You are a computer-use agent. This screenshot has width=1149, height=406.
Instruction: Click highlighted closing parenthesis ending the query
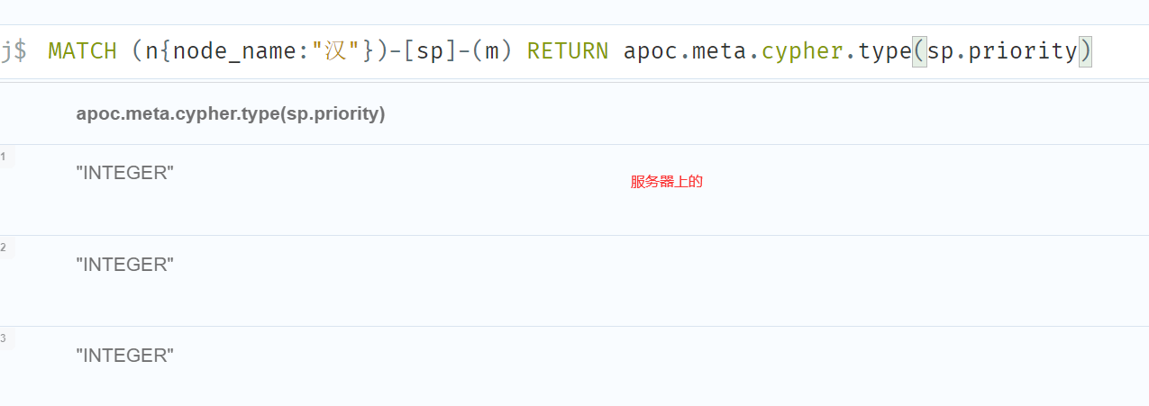pyautogui.click(x=1085, y=51)
